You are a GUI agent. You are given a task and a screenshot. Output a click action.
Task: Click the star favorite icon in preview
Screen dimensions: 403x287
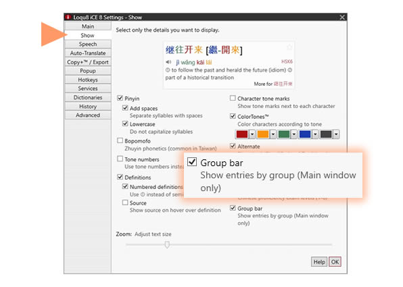pyautogui.click(x=289, y=47)
